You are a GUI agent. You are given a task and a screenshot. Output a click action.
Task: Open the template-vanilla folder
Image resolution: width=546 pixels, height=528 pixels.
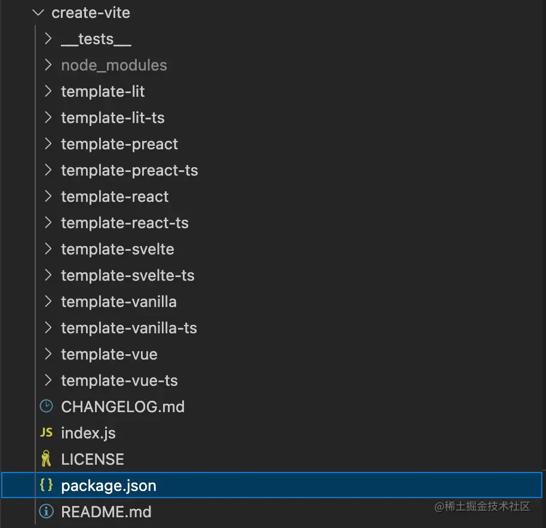pos(119,302)
